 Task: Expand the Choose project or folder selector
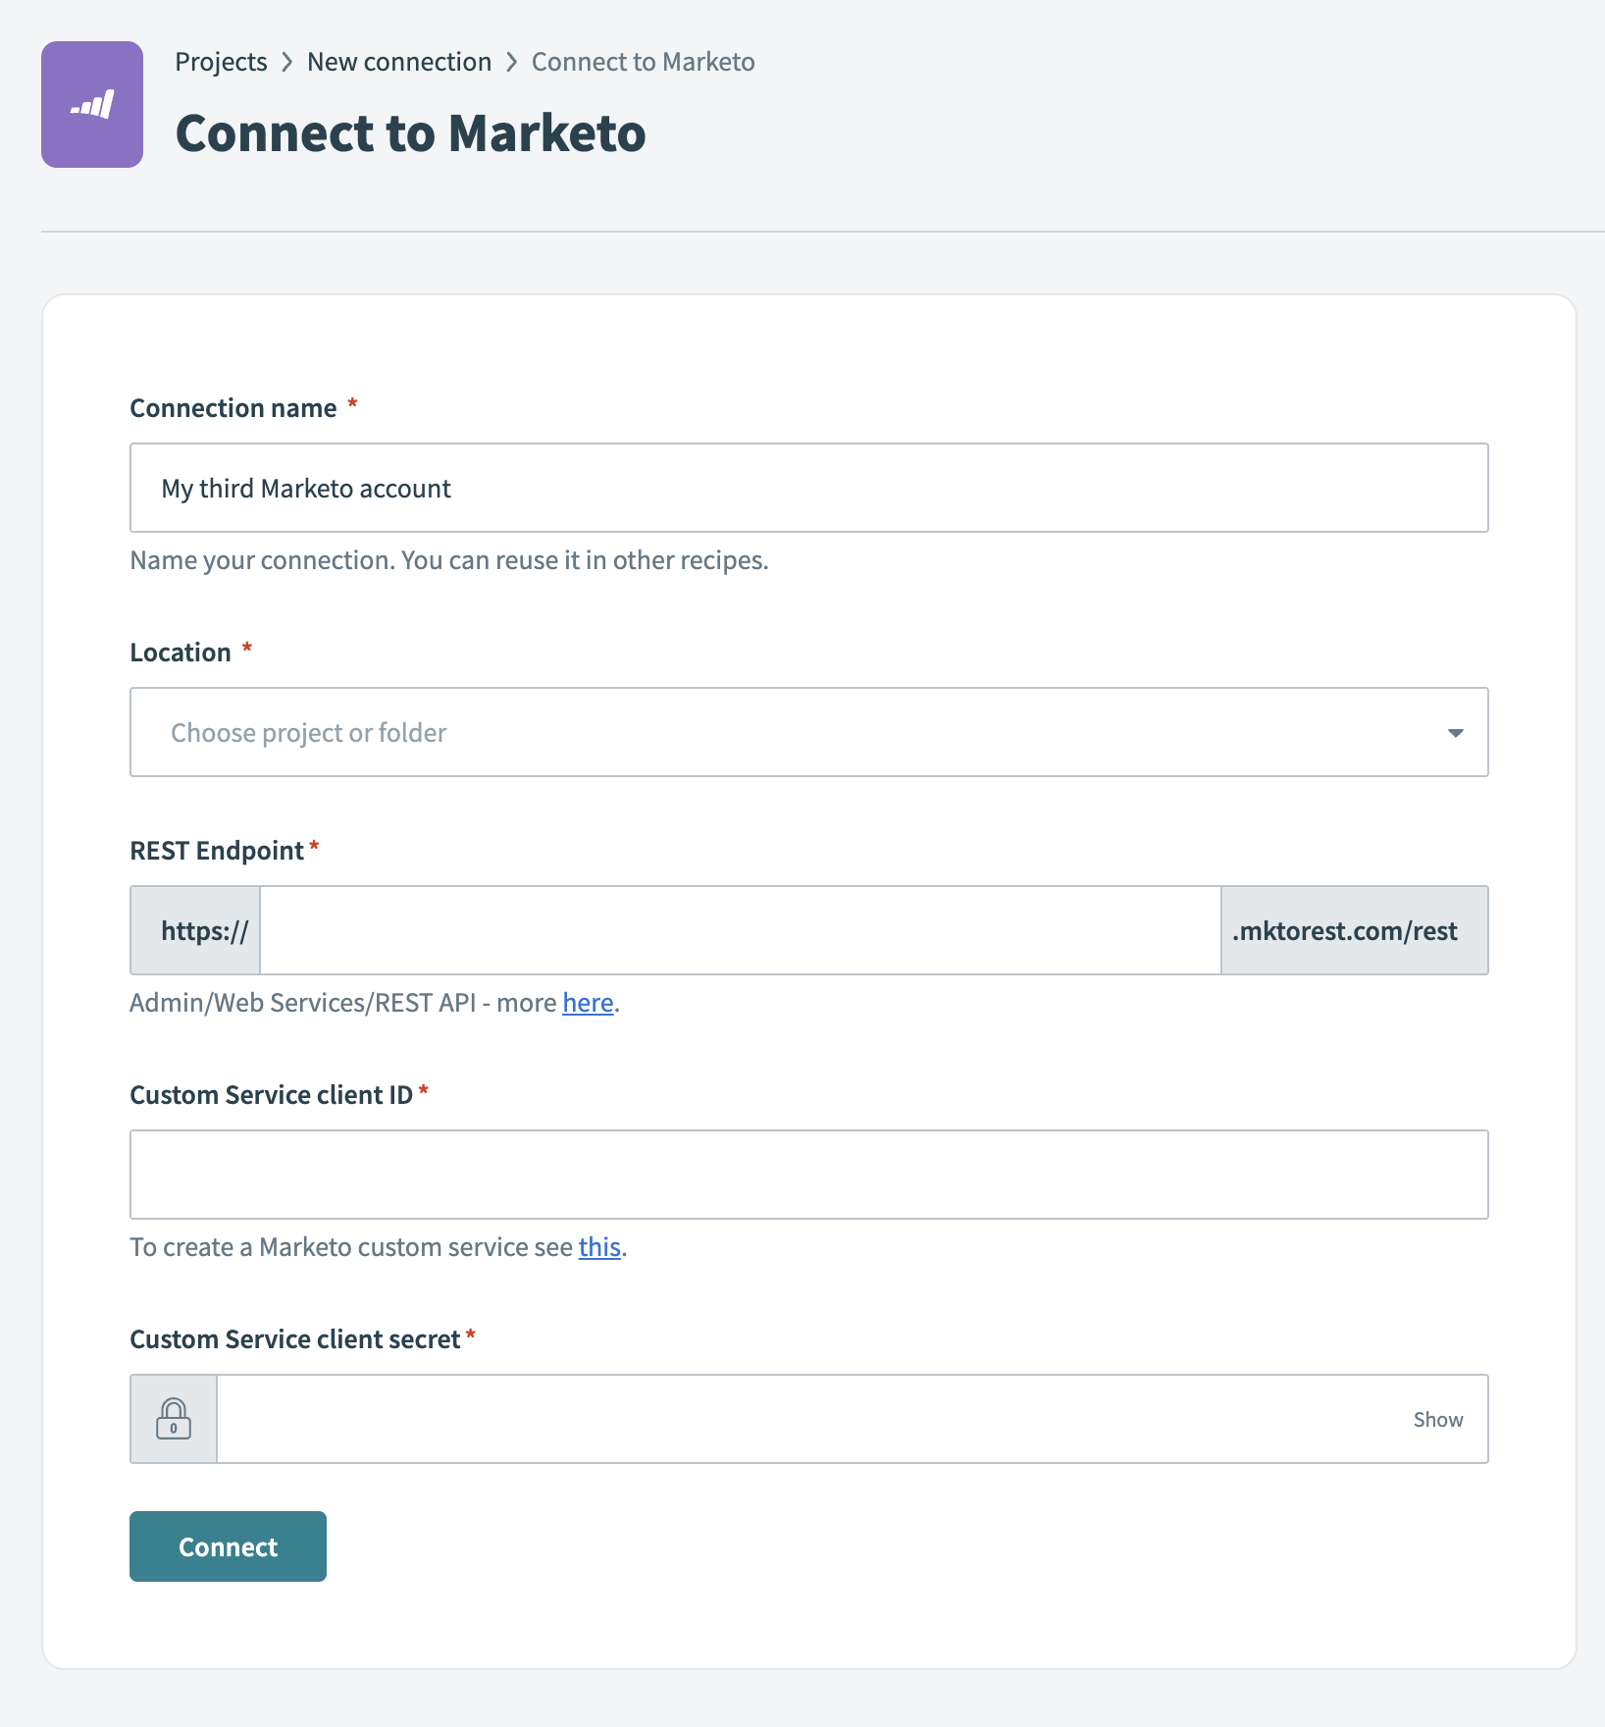808,732
